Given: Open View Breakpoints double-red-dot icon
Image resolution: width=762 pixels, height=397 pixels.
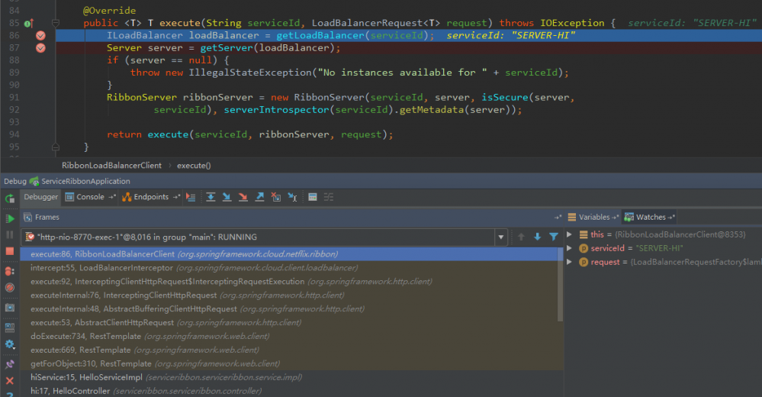Looking at the screenshot, I should pyautogui.click(x=10, y=271).
